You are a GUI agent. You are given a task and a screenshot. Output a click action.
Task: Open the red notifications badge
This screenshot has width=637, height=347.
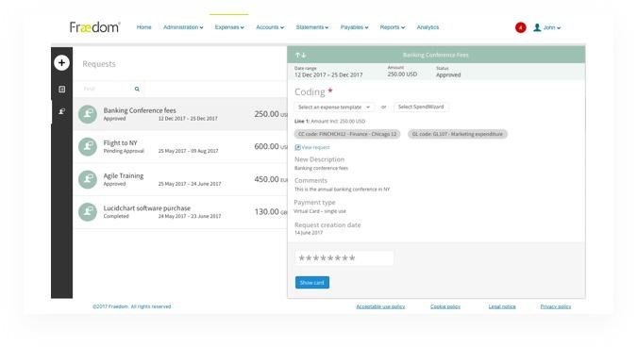[520, 27]
